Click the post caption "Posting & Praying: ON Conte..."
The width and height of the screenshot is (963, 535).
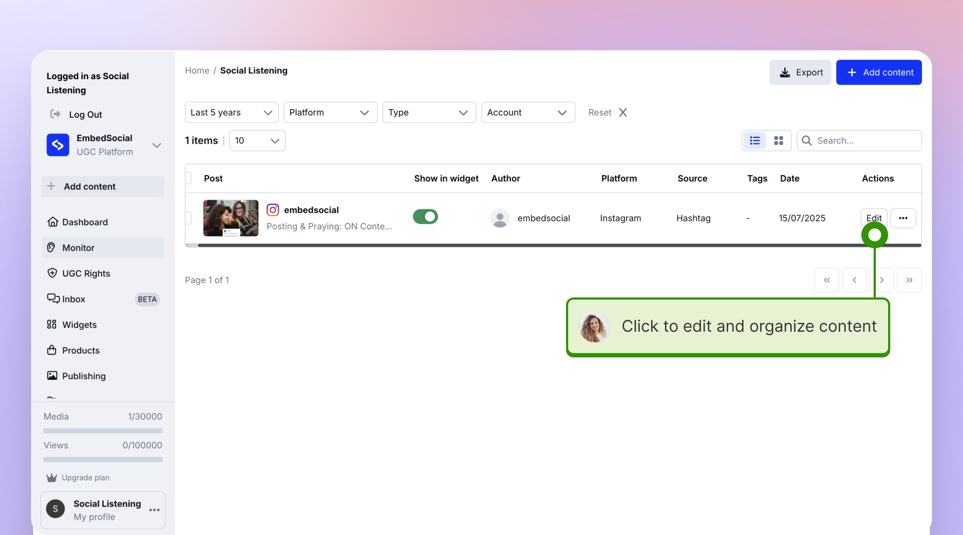point(330,226)
